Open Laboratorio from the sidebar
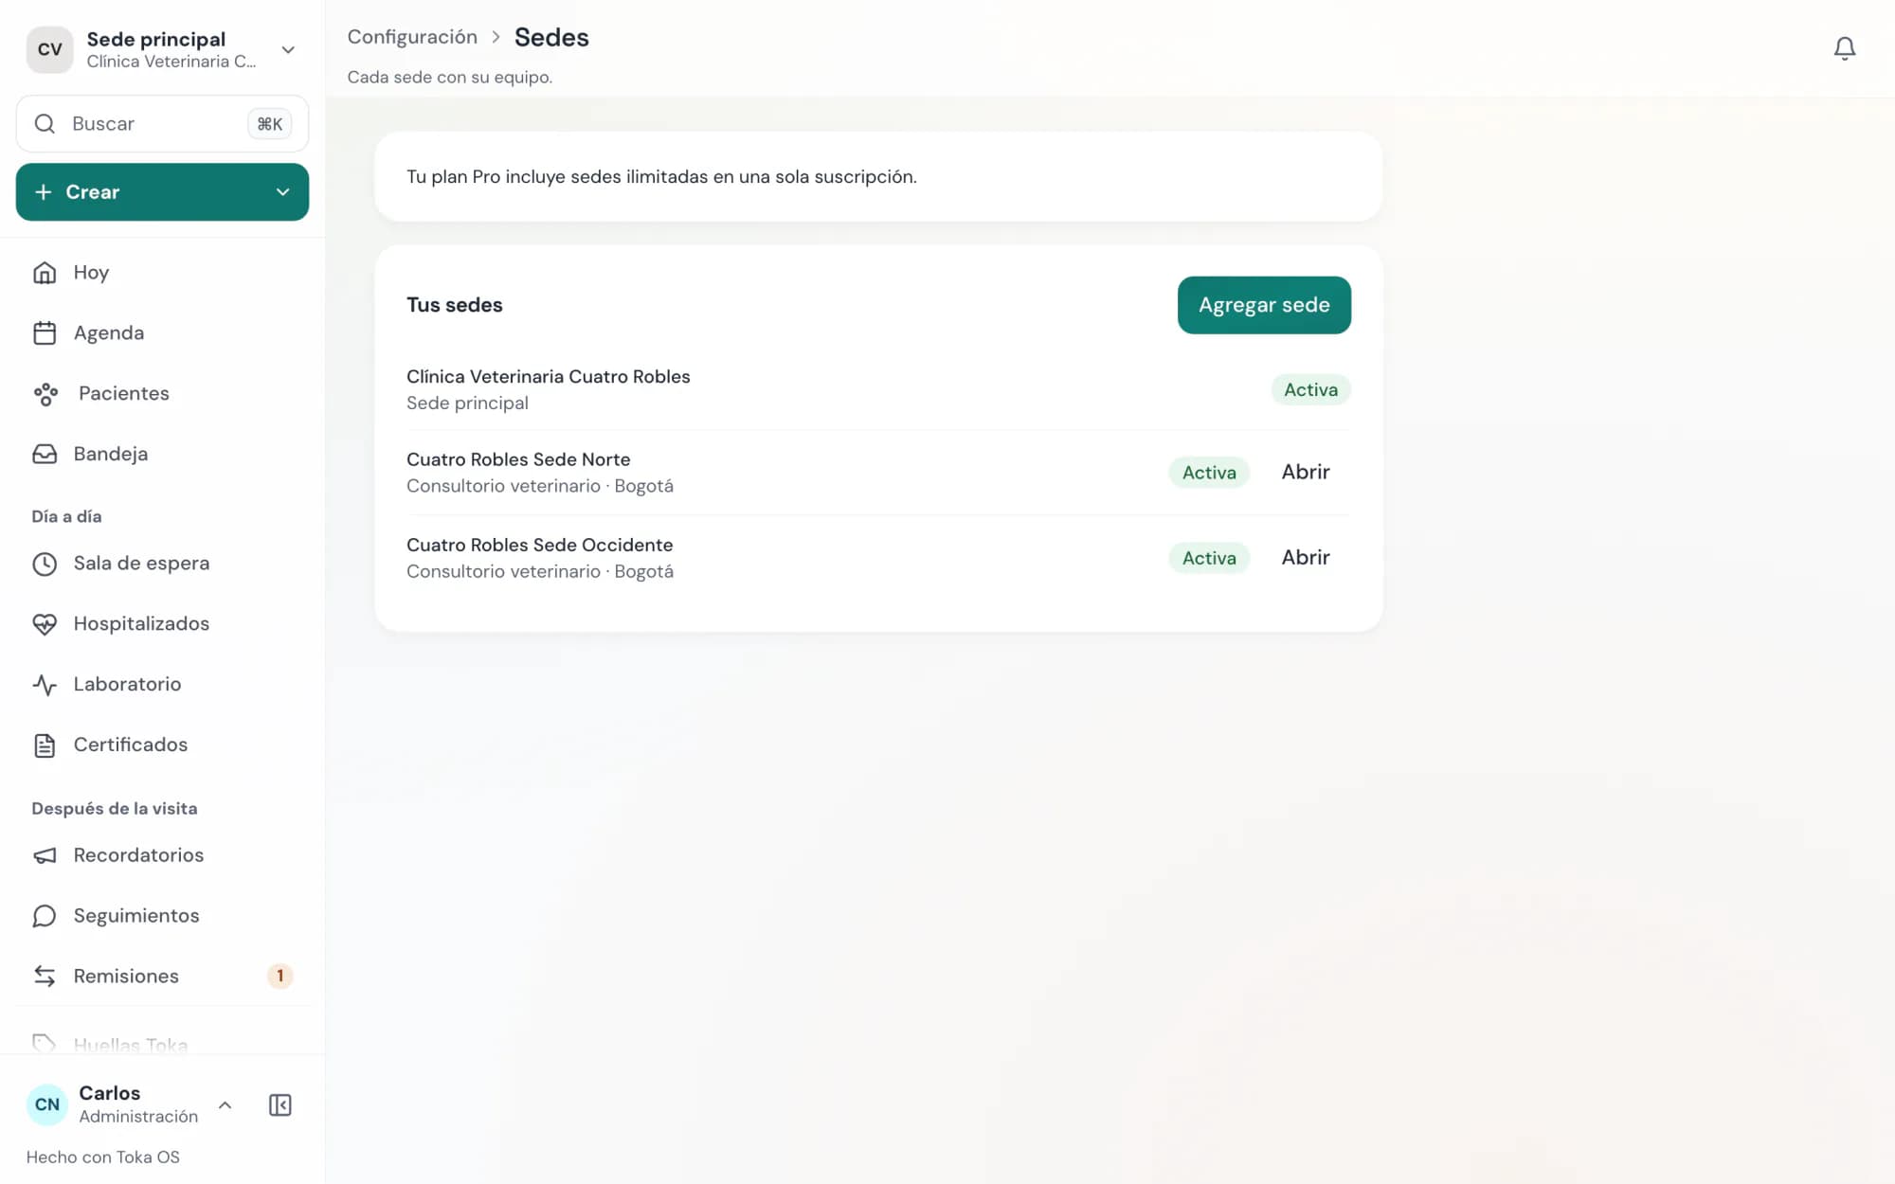 point(163,685)
